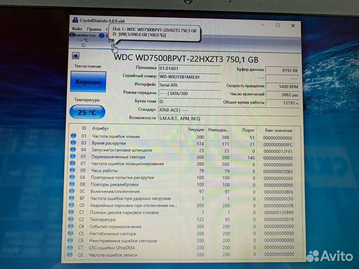This screenshot has height=269, width=359.
Task: Click the blue health circle of the Хорошо disk
Action: click(x=102, y=35)
